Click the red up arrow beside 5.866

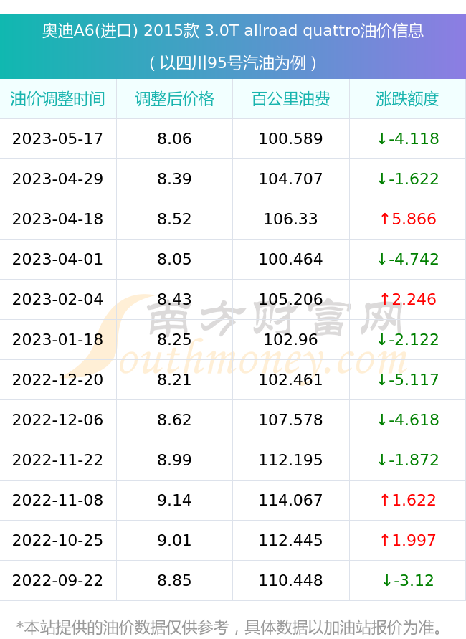[x=385, y=219]
